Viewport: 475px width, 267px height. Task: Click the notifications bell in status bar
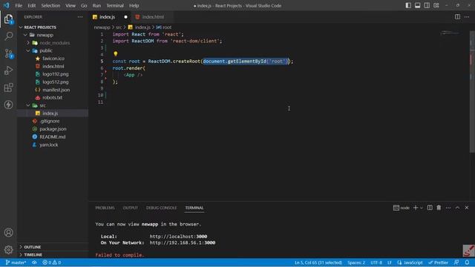click(467, 263)
